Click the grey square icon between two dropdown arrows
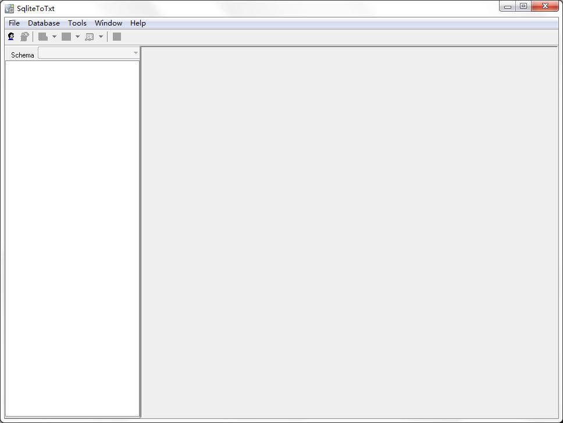 66,37
